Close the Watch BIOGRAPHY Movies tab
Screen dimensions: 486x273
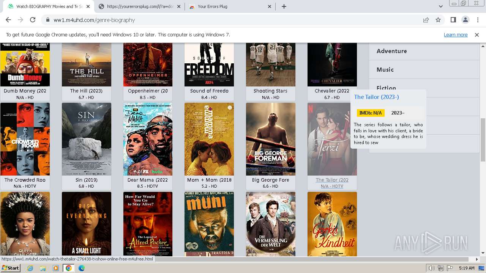pos(88,6)
